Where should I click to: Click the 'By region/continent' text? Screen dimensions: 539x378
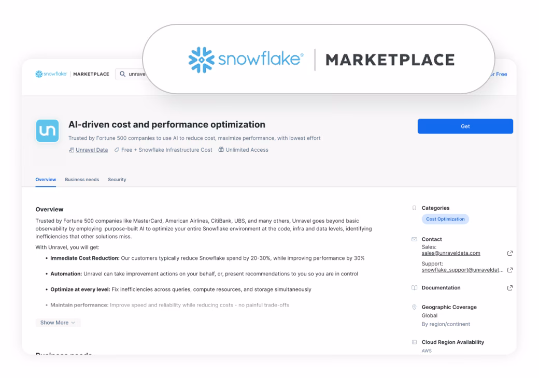click(446, 324)
